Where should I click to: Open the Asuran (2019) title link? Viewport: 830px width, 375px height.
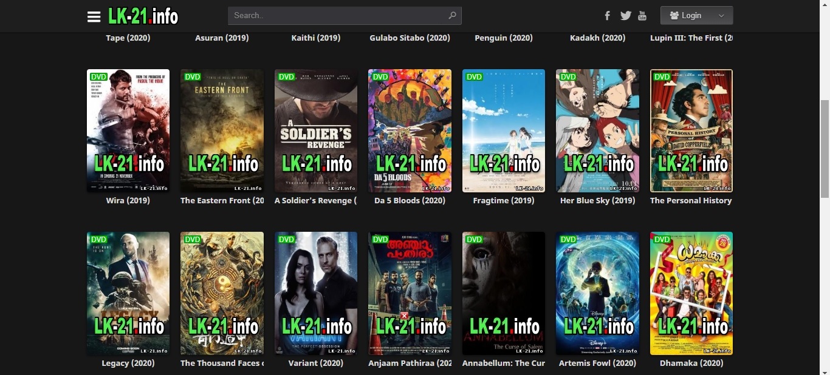pyautogui.click(x=222, y=38)
